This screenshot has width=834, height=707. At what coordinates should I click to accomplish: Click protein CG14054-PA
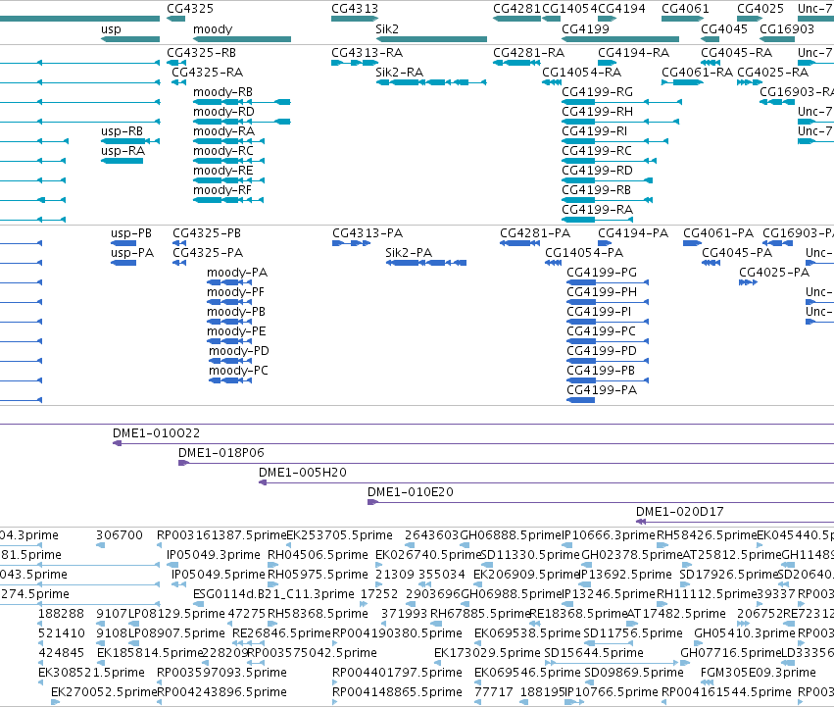pos(584,253)
